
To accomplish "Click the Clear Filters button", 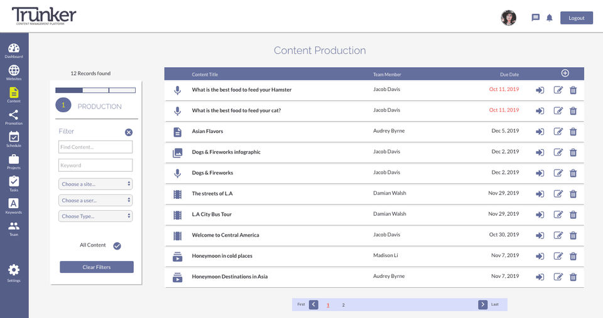I will coord(97,267).
